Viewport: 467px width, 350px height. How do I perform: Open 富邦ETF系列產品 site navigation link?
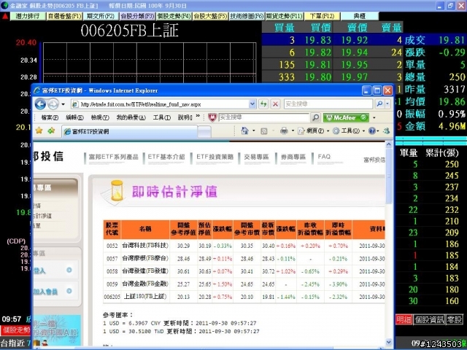click(114, 157)
